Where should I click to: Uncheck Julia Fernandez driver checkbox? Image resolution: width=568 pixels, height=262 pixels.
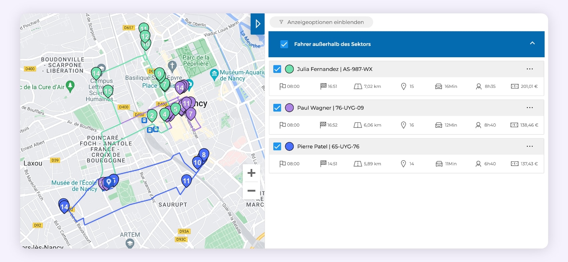point(277,69)
